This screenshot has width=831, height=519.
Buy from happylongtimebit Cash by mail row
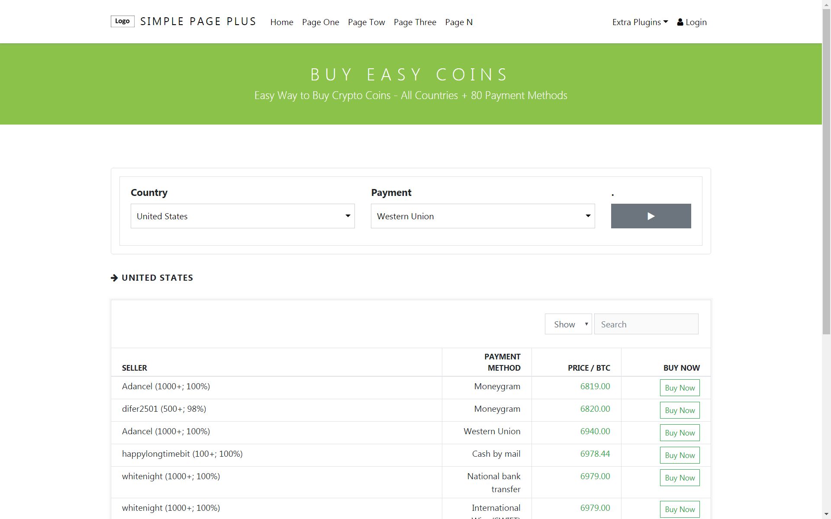pyautogui.click(x=680, y=455)
